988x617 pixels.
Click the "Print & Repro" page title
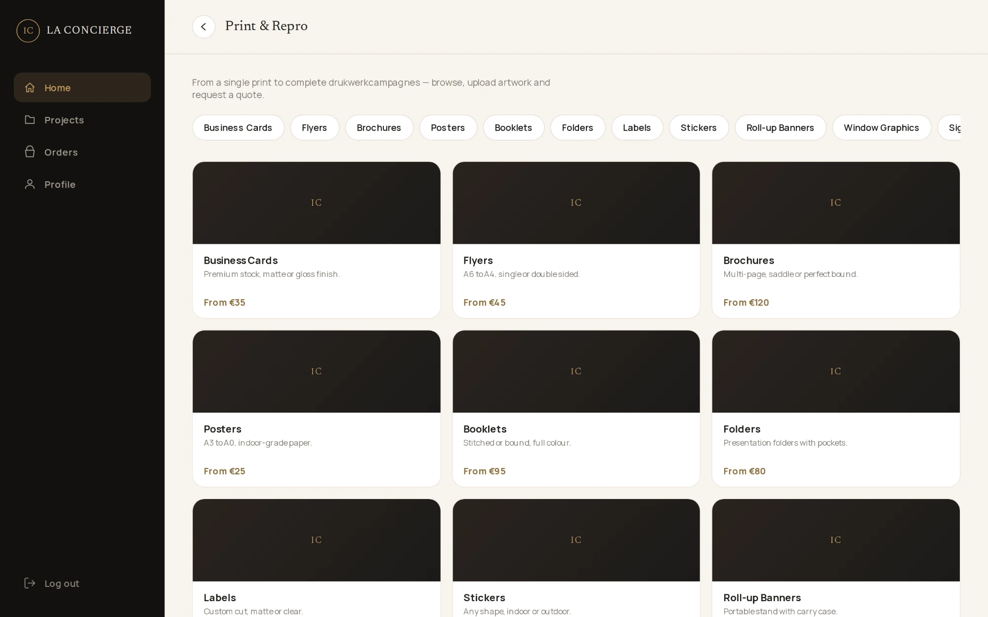coord(266,26)
